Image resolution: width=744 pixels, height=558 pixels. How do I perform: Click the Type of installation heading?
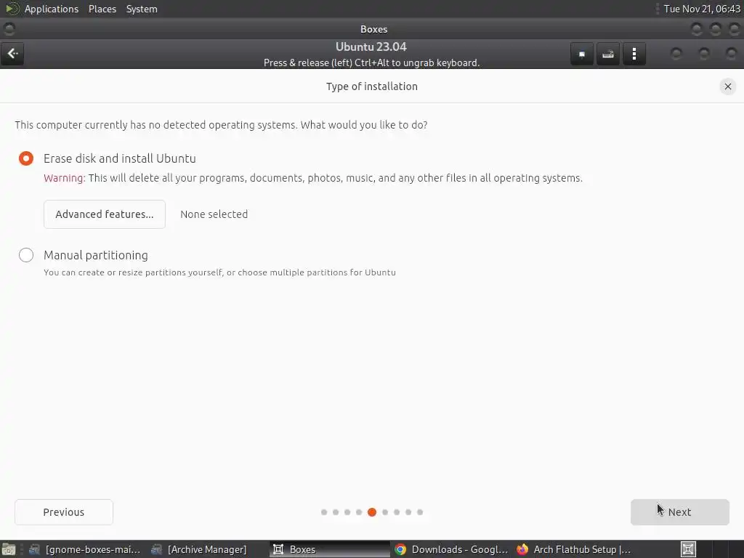(372, 86)
